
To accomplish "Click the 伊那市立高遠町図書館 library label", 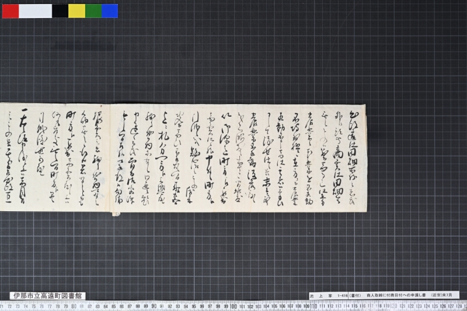I will click(x=48, y=295).
